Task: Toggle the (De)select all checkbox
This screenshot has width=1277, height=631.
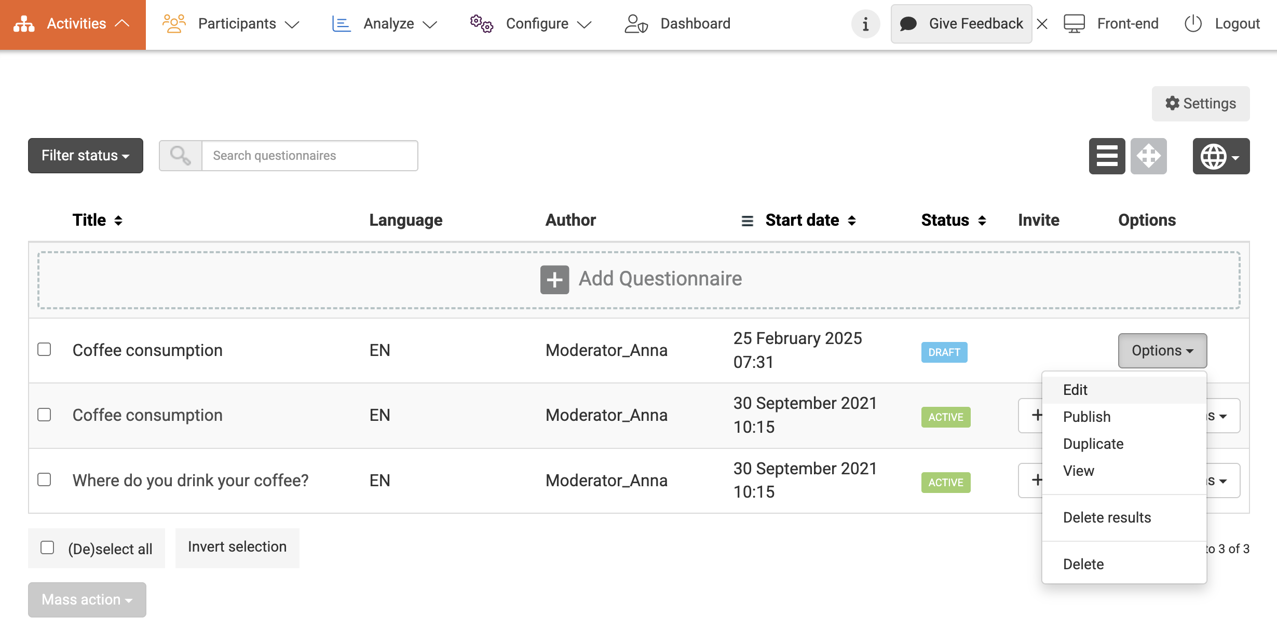Action: point(47,548)
